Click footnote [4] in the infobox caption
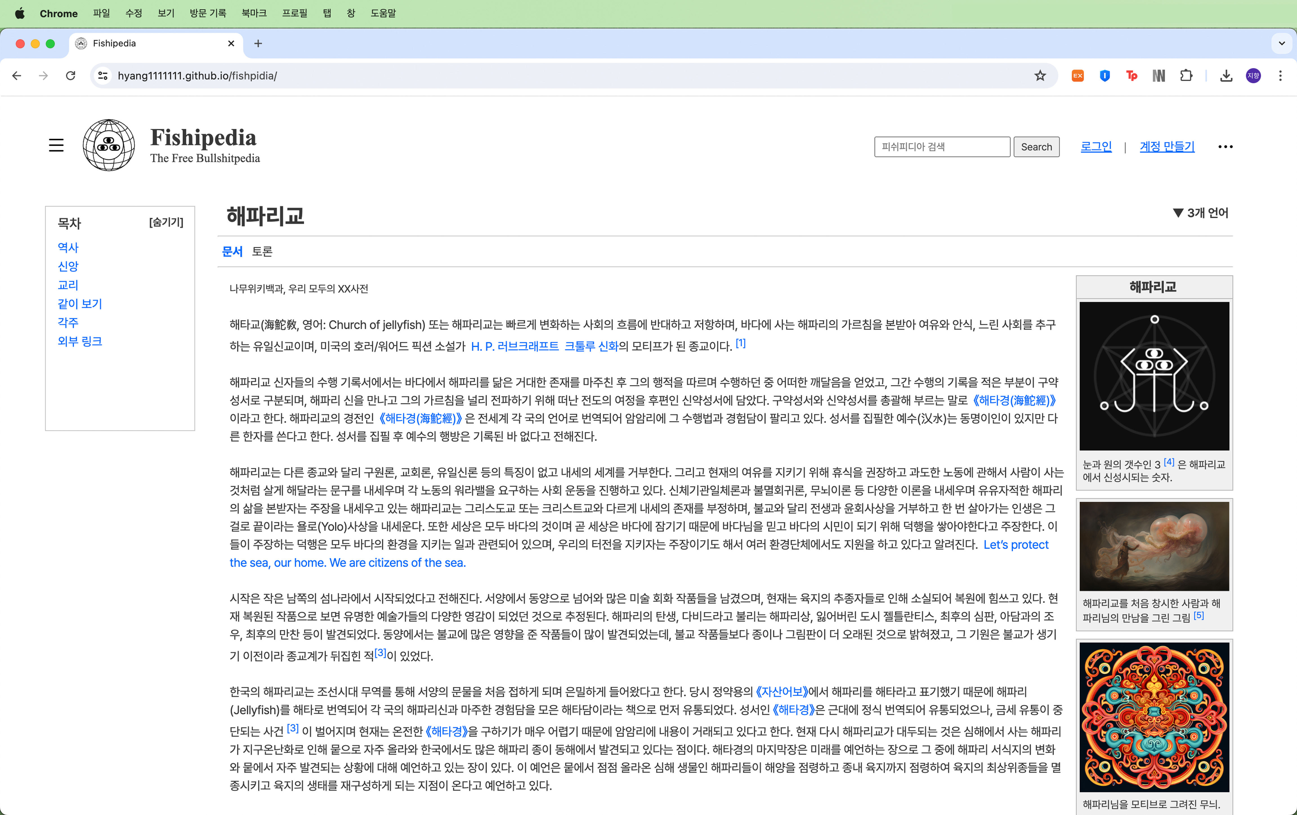 pos(1169,462)
